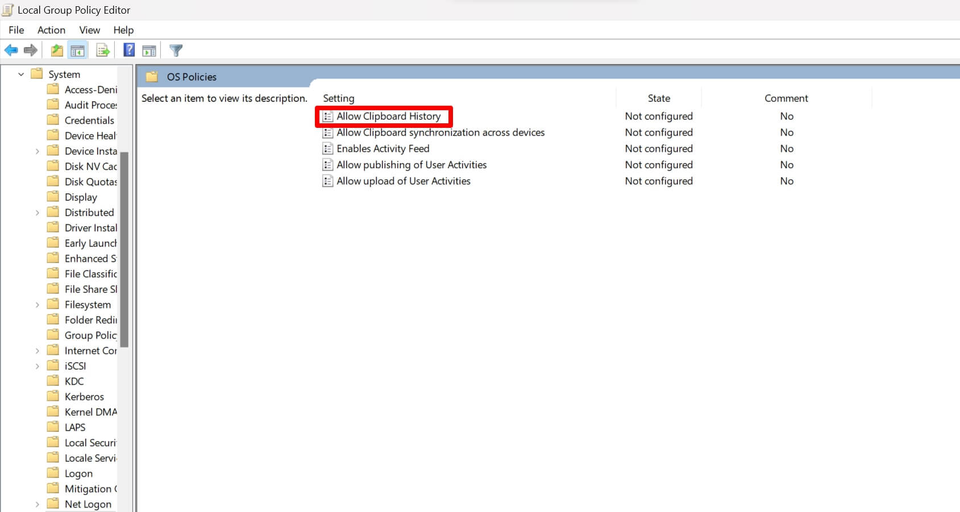Click the OS Policies header folder icon
The image size is (960, 512).
tap(152, 77)
